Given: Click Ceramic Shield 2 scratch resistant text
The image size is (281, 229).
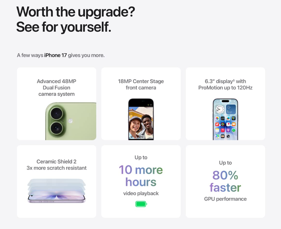Looking at the screenshot, I should [56, 165].
